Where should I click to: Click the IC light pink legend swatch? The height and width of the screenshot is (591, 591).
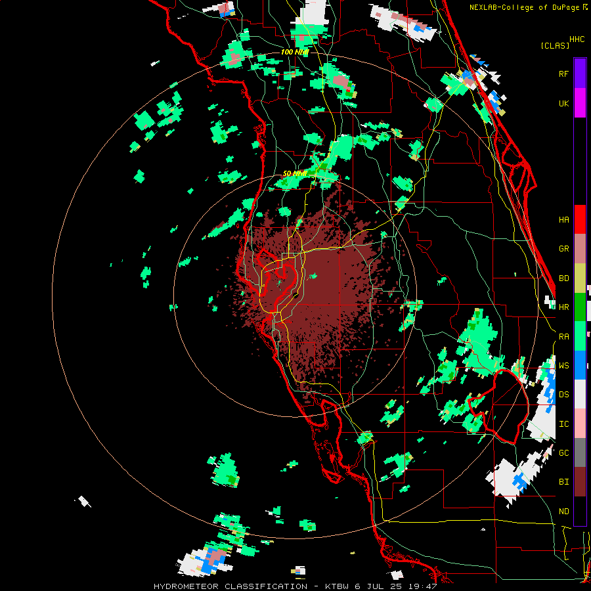click(580, 424)
